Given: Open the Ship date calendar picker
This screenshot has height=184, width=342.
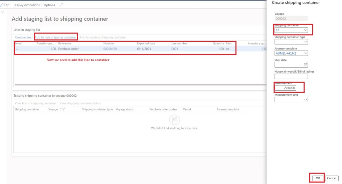Looking at the screenshot, I should (x=305, y=65).
